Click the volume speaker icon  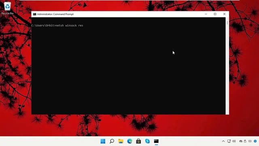pos(234,141)
